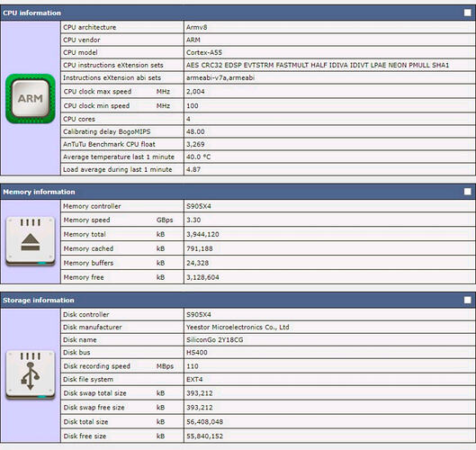Toggle the Storage information section checkbox
Image resolution: width=476 pixels, height=450 pixels.
pos(468,300)
